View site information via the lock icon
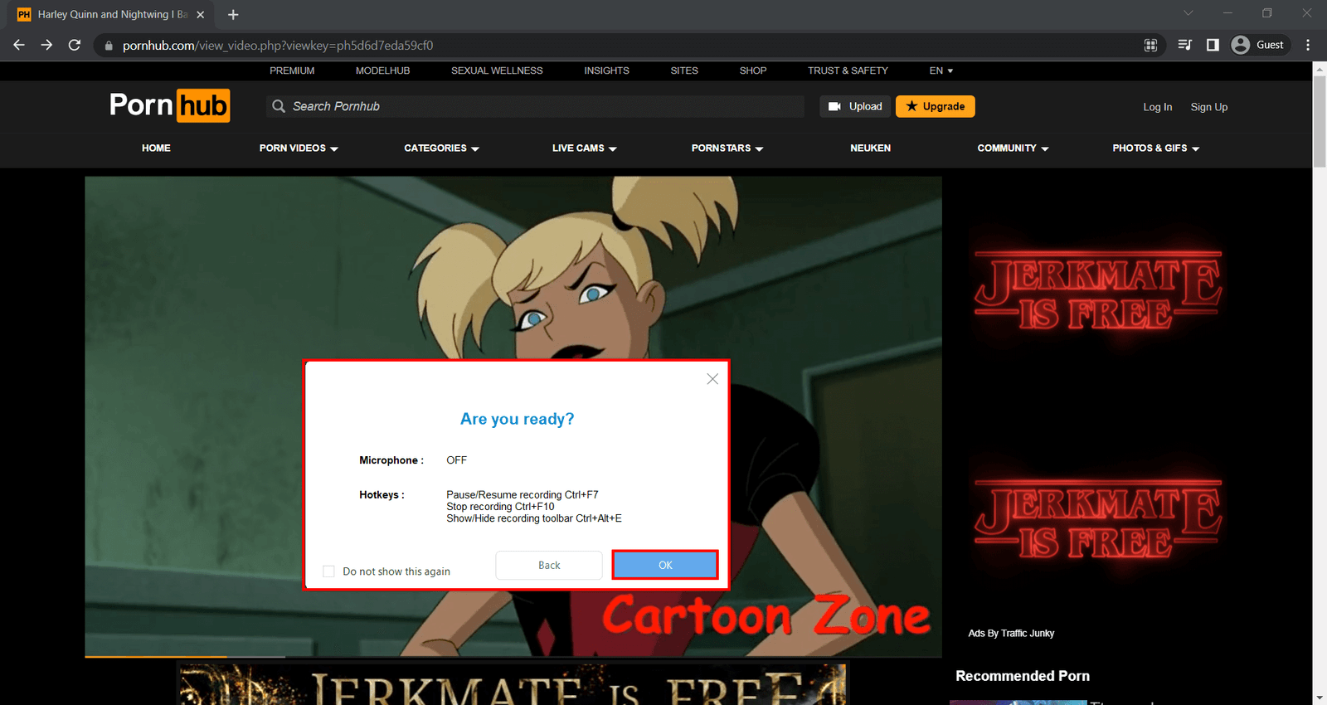 (108, 46)
